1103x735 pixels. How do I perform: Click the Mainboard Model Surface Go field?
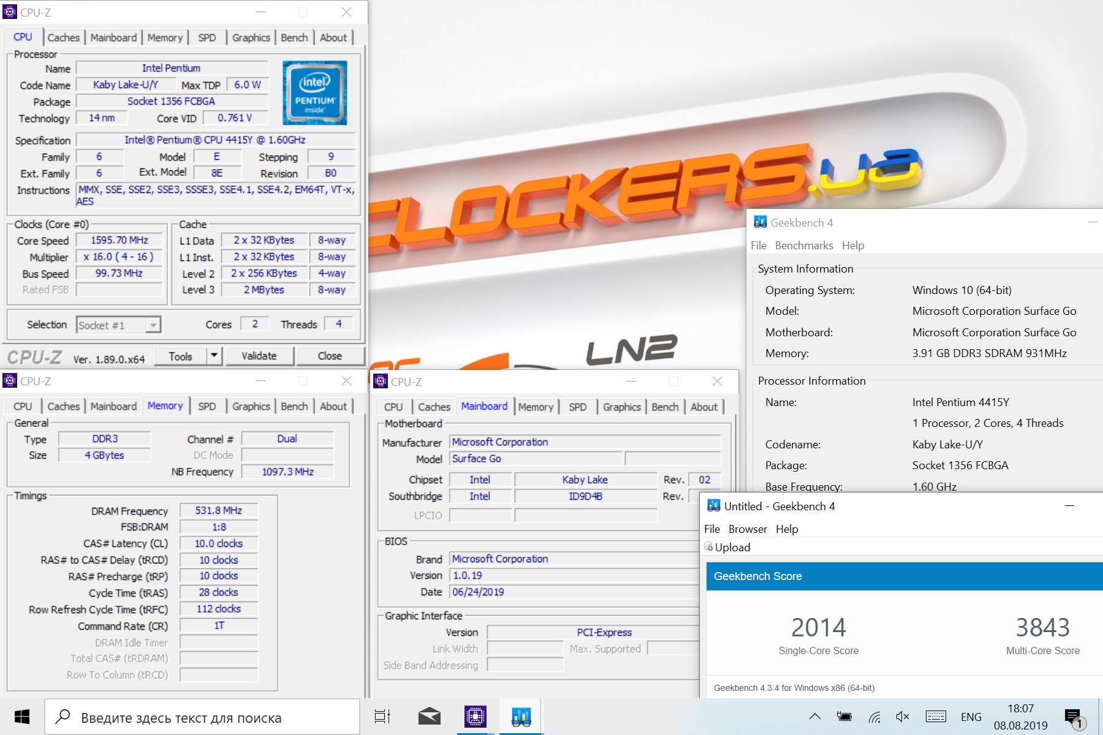click(x=536, y=458)
